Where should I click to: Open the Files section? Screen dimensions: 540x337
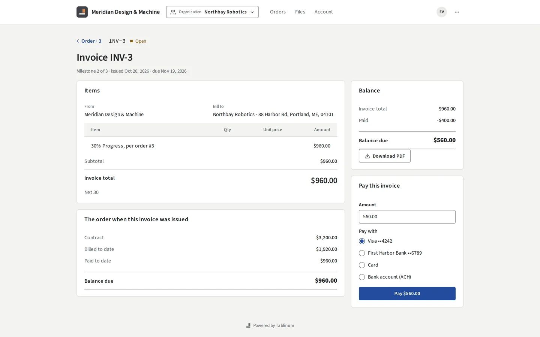point(300,12)
